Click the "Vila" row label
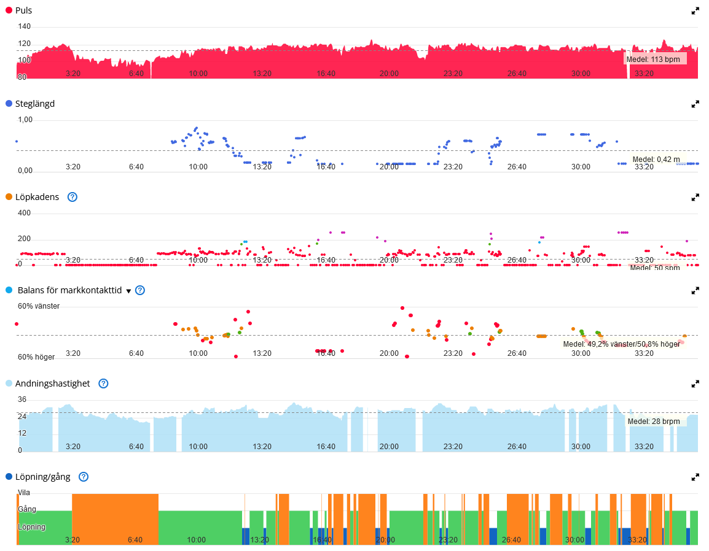 [x=24, y=493]
